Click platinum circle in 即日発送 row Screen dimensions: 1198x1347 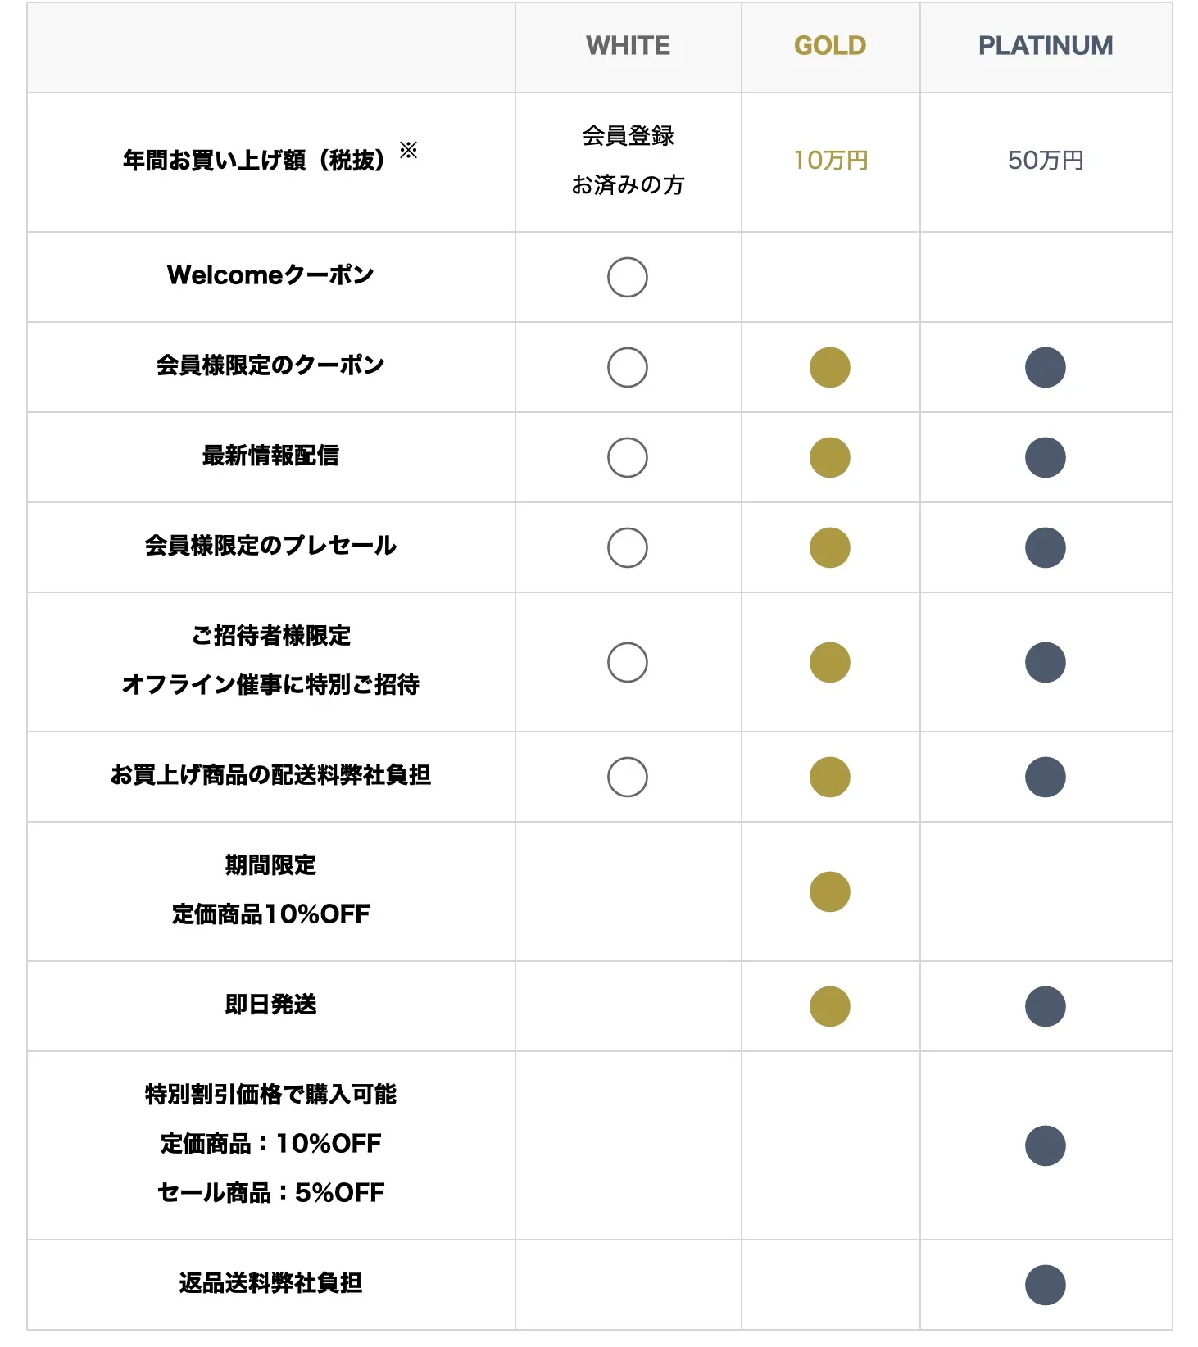tap(1046, 1006)
